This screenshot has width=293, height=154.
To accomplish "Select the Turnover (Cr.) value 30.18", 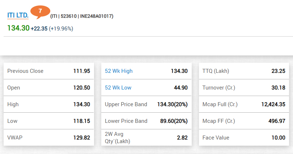I will pyautogui.click(x=278, y=88).
